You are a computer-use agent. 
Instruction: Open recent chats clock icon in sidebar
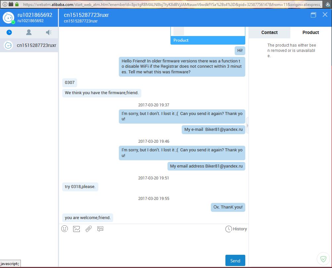(9, 32)
